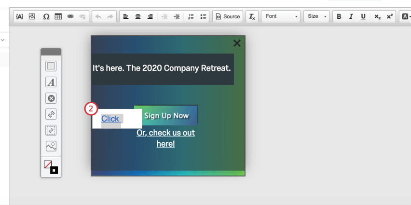Redo the last edit
Viewport: 411px width, 205px height.
coord(110,16)
